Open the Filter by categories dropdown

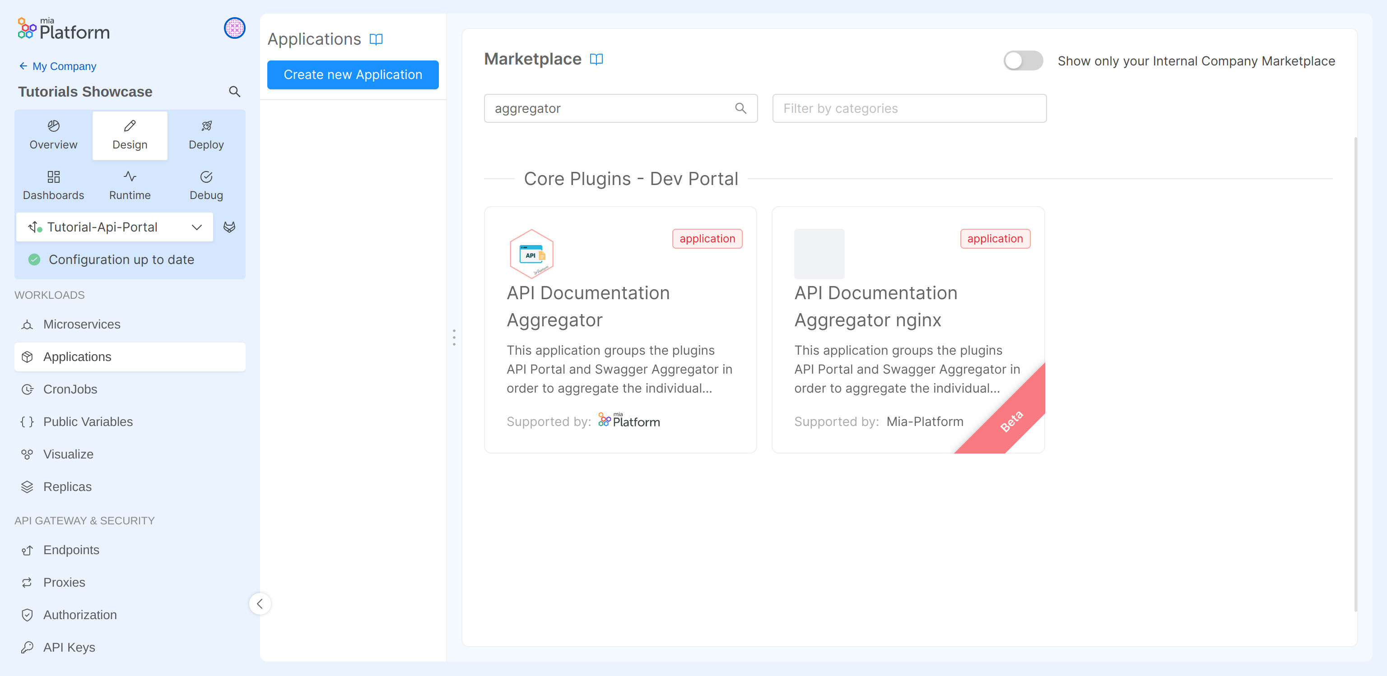click(909, 108)
